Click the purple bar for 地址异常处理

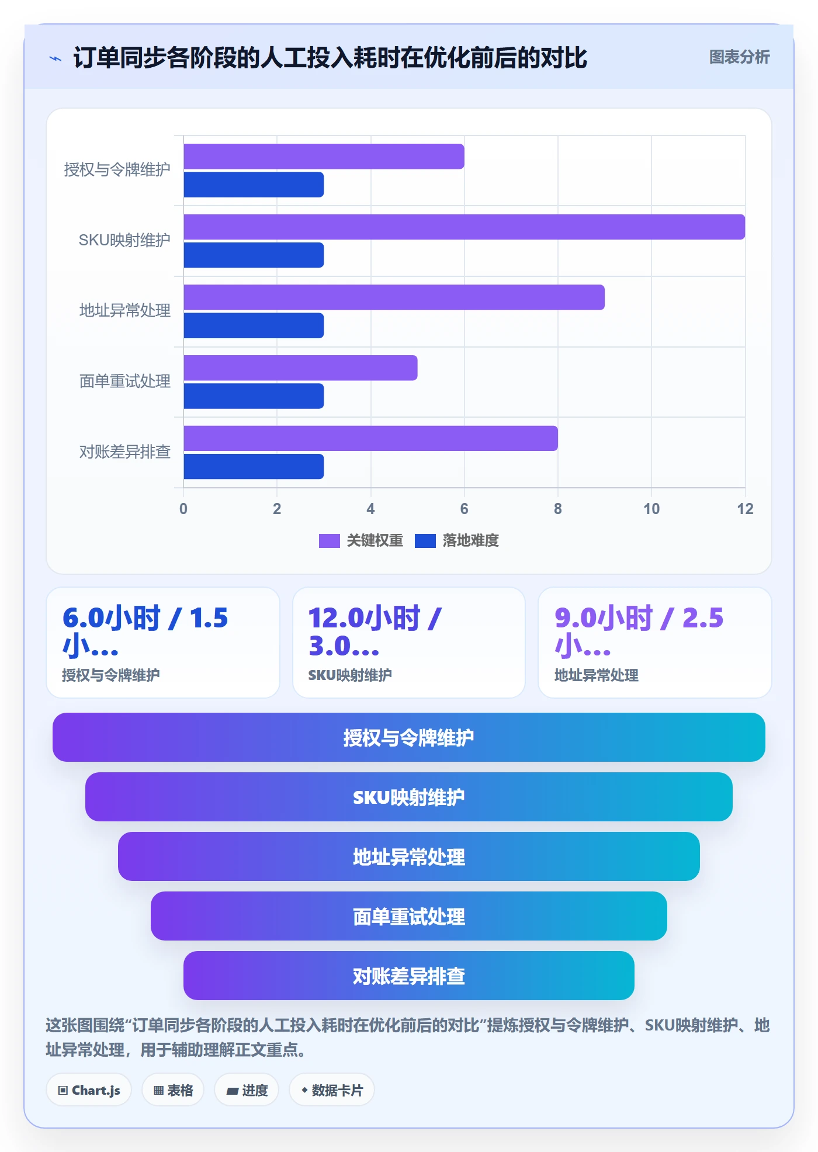(x=394, y=297)
